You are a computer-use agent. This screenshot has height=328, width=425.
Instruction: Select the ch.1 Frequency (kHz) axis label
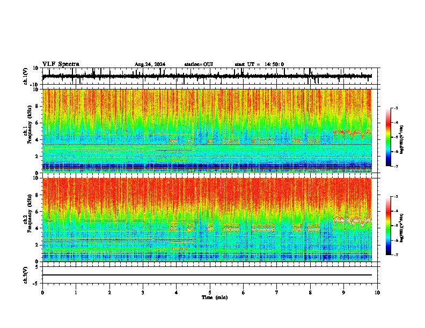pos(27,125)
